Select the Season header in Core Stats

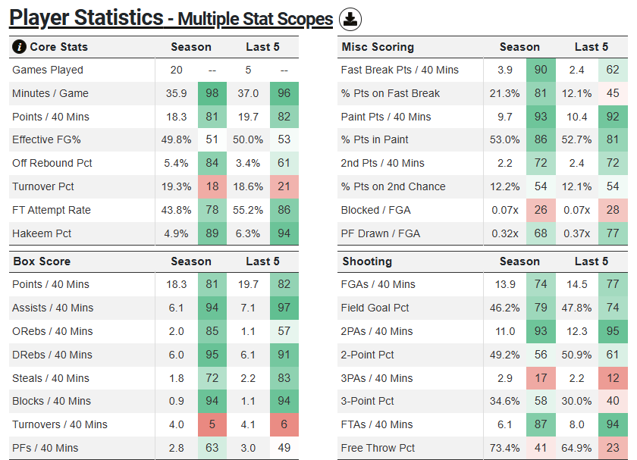191,47
